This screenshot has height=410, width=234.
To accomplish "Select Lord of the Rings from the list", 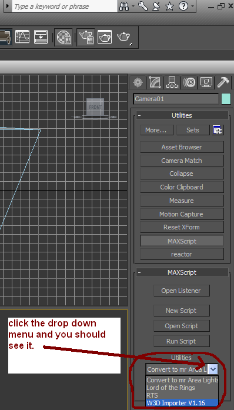I will 182,388.
